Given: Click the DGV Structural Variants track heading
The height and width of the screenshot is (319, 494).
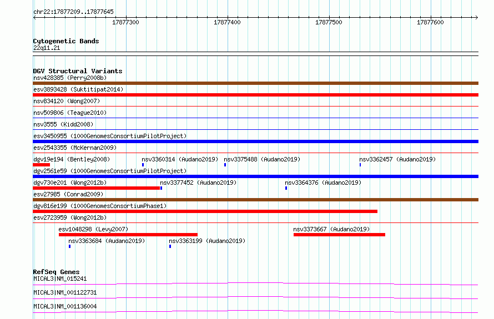Looking at the screenshot, I should tap(78, 71).
